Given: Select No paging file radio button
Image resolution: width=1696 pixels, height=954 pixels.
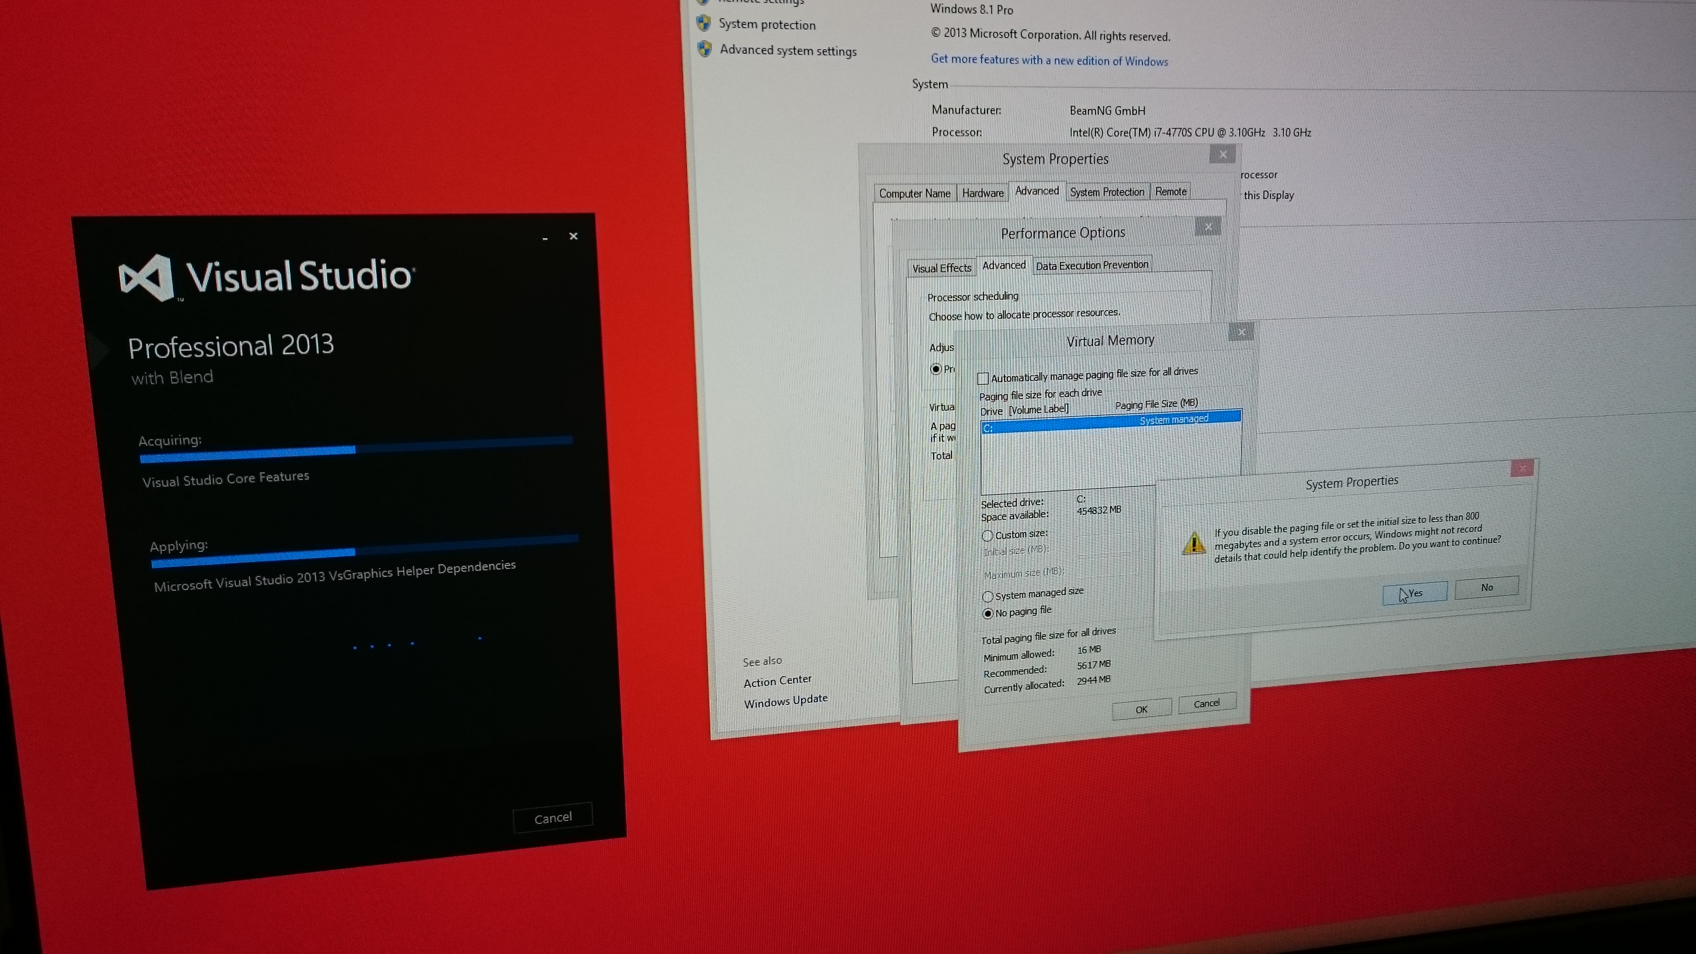Looking at the screenshot, I should 988,613.
